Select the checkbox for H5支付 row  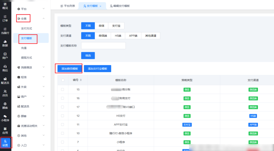tap(63, 116)
